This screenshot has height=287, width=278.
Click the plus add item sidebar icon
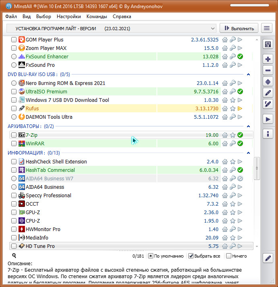pyautogui.click(x=268, y=59)
